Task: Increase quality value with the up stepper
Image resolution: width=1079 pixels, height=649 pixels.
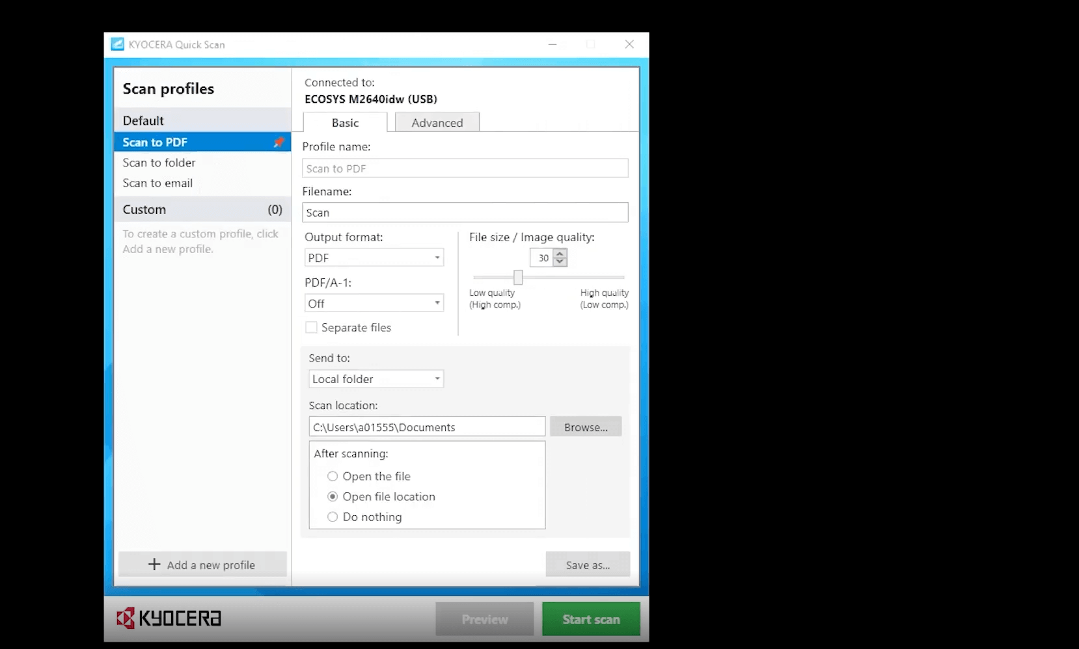Action: pyautogui.click(x=559, y=254)
